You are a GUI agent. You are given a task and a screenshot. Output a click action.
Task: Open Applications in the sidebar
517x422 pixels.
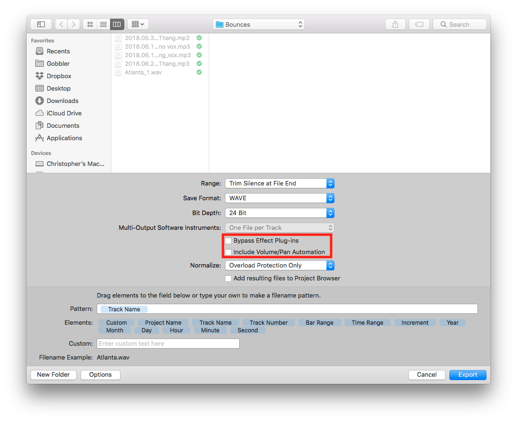point(59,138)
